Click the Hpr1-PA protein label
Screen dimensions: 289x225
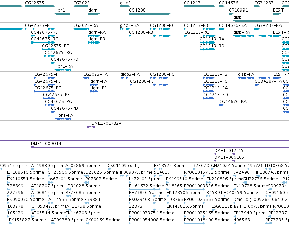click(x=64, y=115)
